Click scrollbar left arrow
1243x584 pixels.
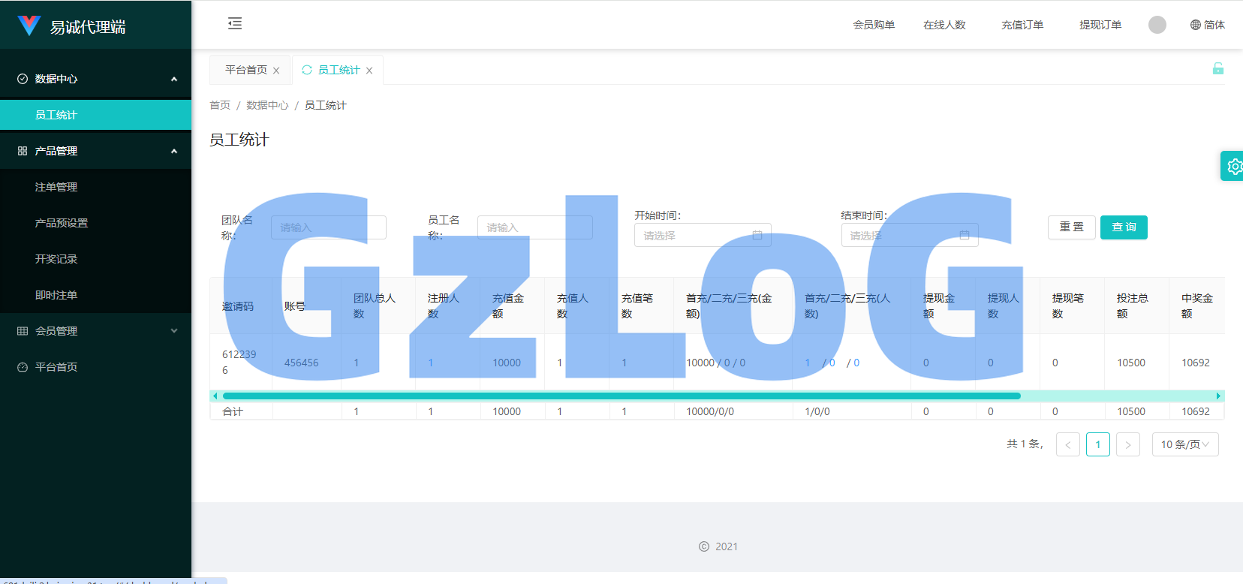[x=215, y=396]
